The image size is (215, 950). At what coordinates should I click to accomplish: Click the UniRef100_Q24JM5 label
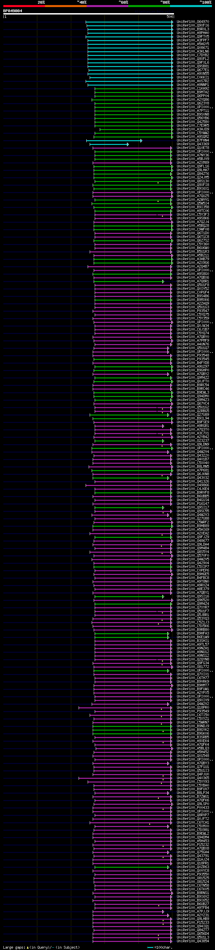(193, 177)
